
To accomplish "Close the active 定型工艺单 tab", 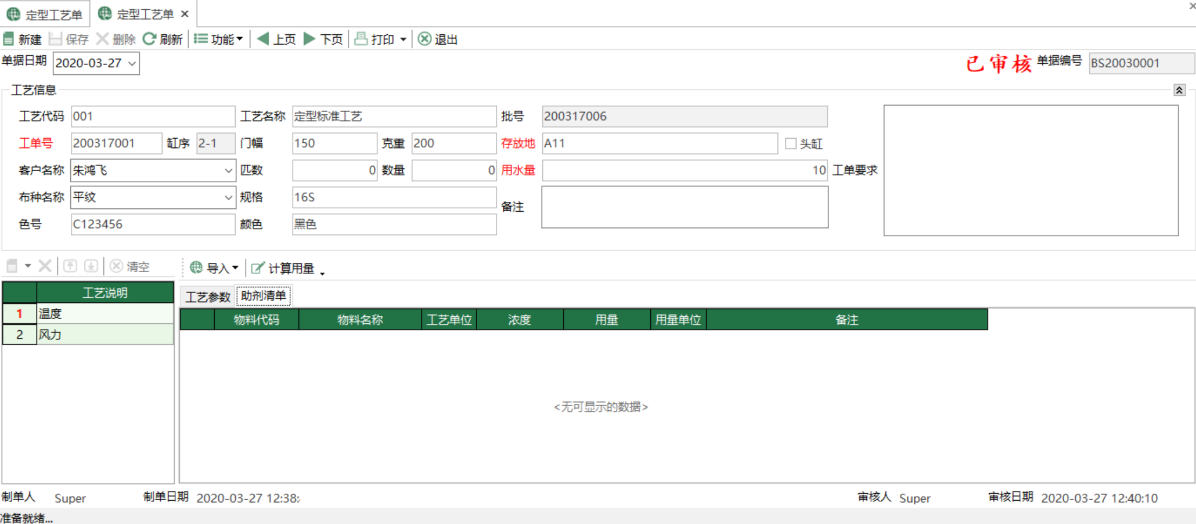I will [x=185, y=14].
